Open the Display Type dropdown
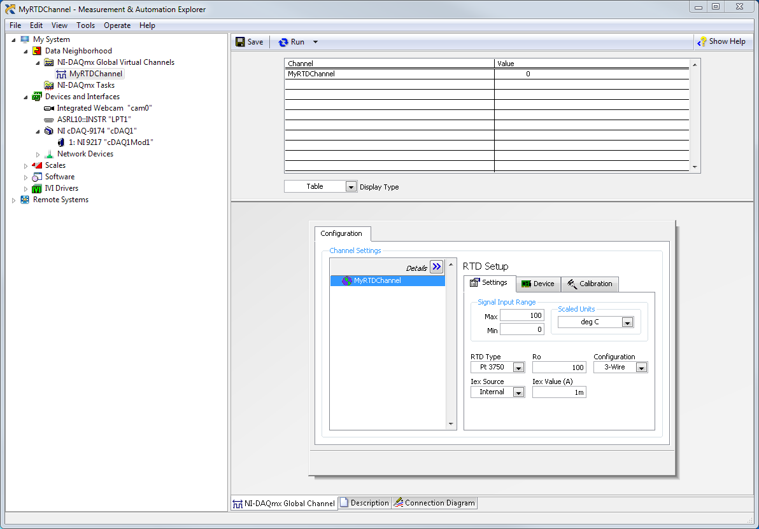This screenshot has height=529, width=759. pos(351,187)
